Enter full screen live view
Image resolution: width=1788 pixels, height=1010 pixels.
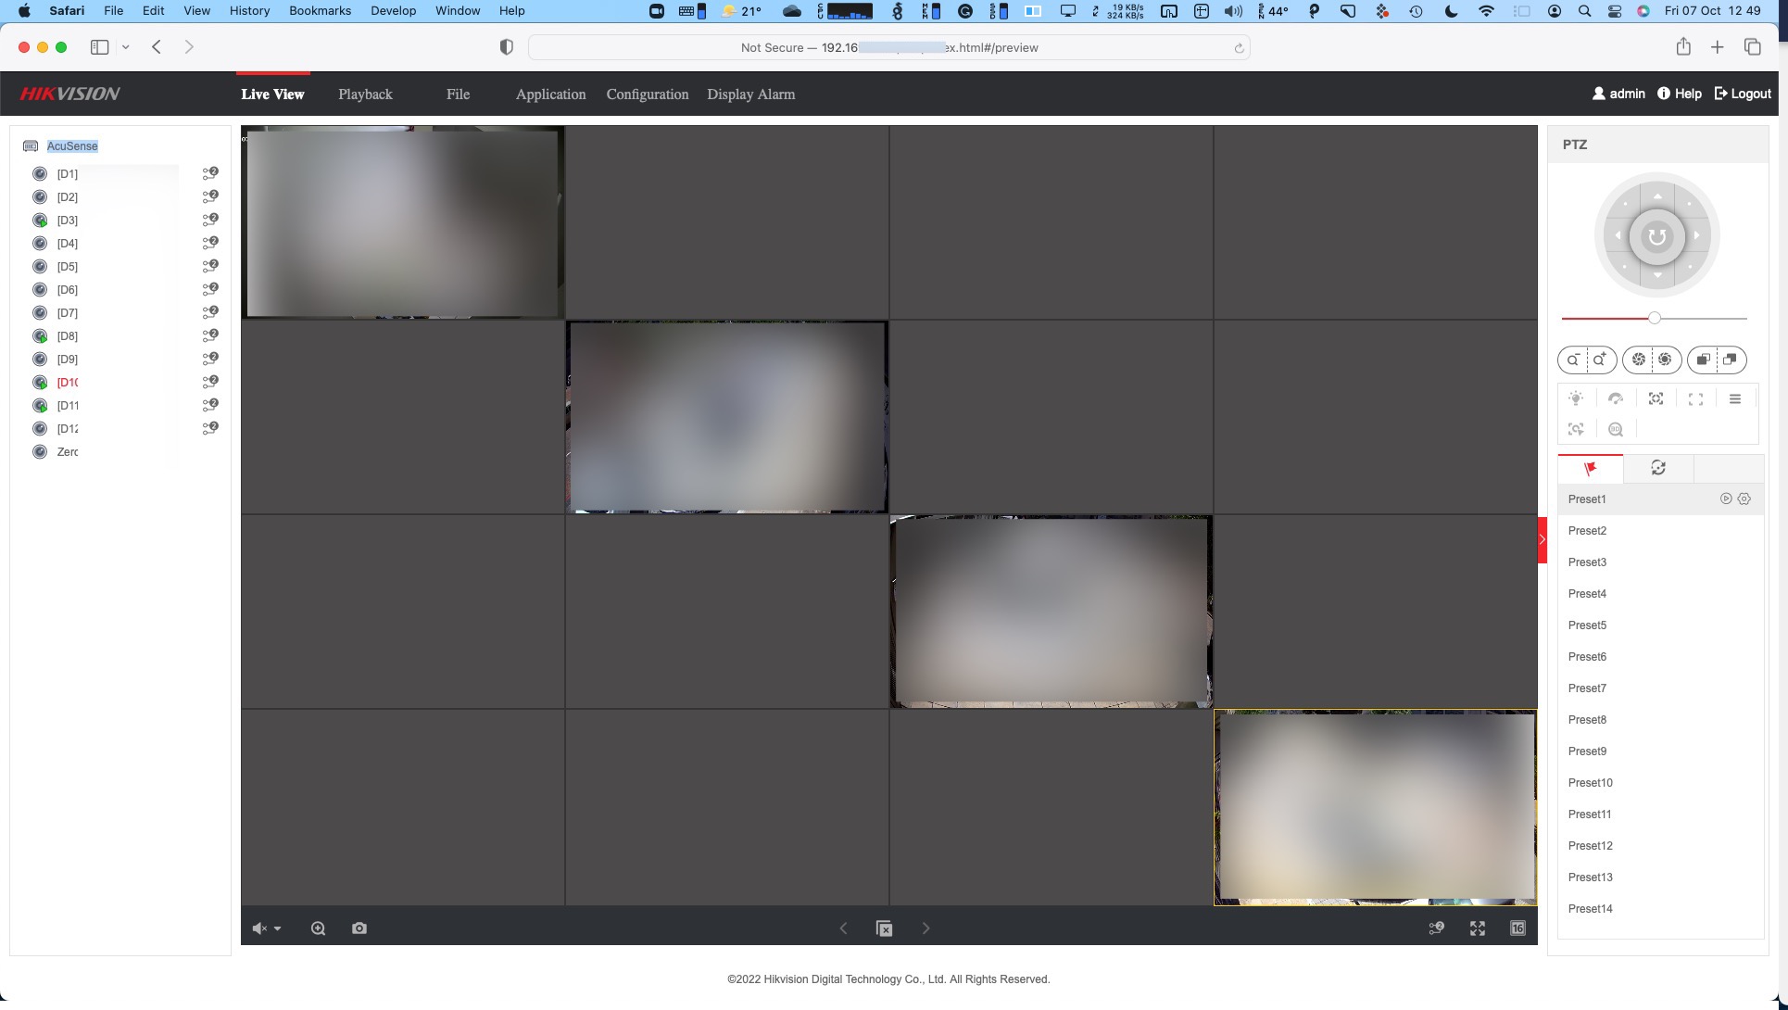point(1478,928)
